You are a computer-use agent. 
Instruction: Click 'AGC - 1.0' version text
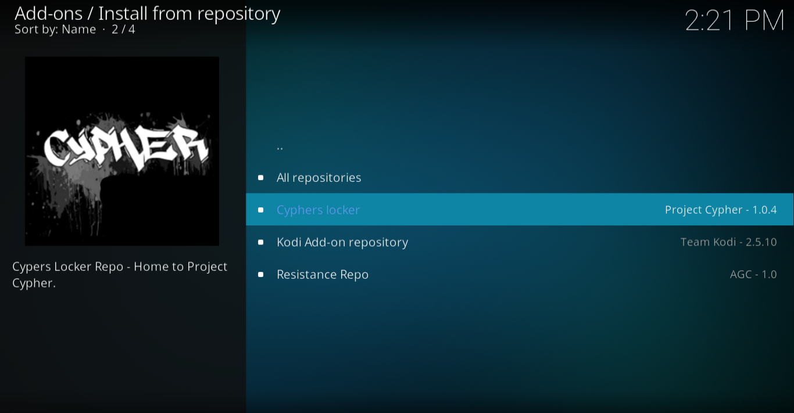point(753,274)
